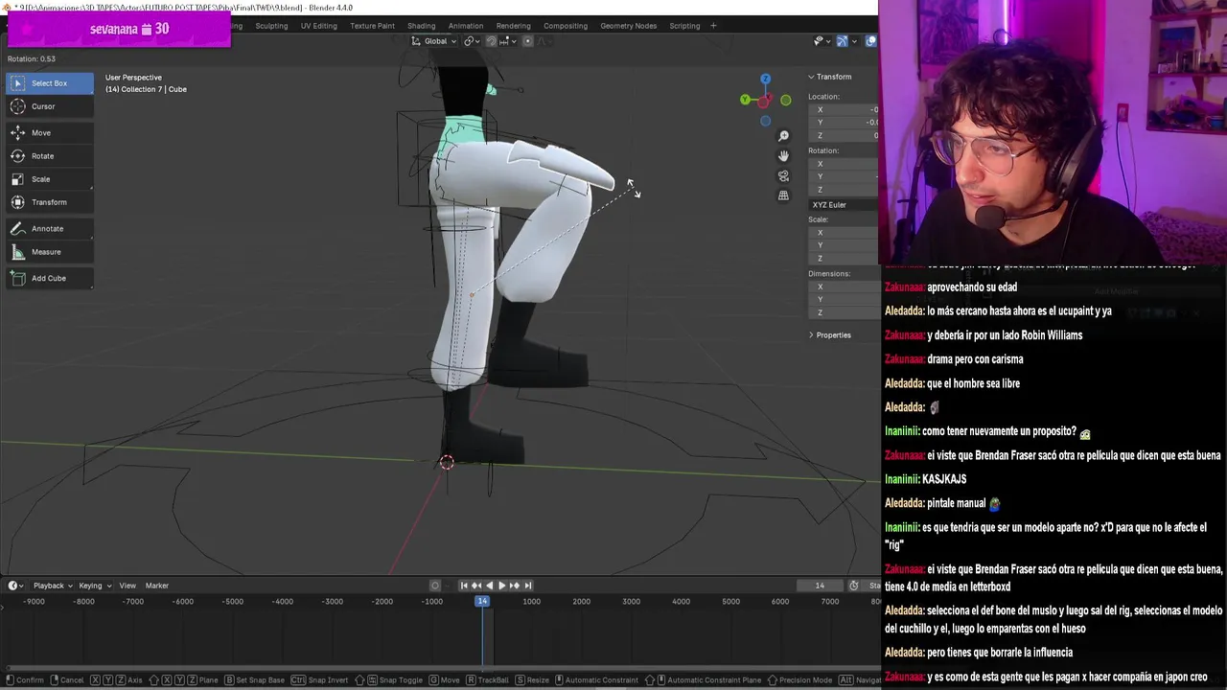Activate the Transform tool
Viewport: 1227px width, 690px height.
tap(49, 202)
